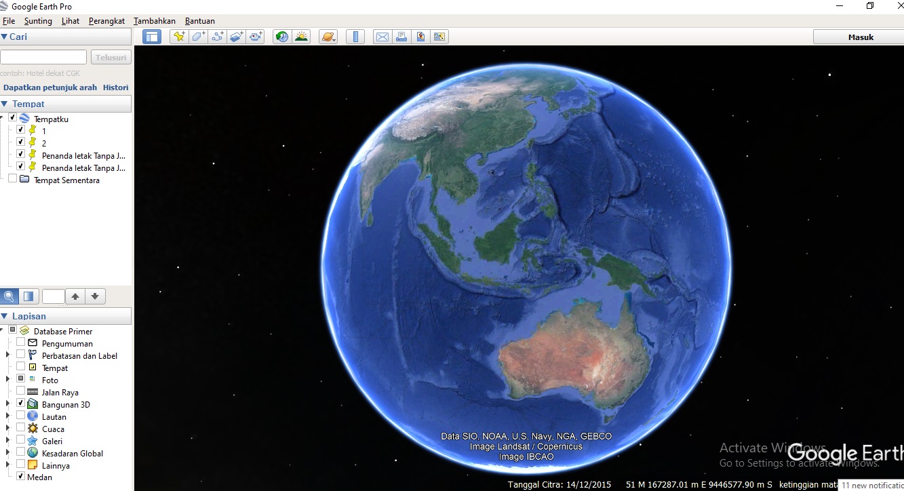Enable the Jalan Raya layer checkbox

[20, 391]
